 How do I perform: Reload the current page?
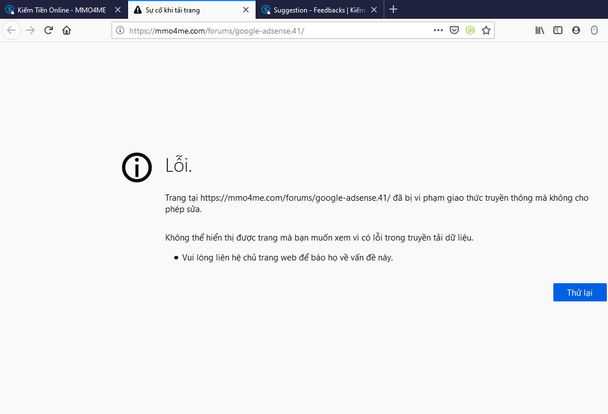pyautogui.click(x=48, y=30)
